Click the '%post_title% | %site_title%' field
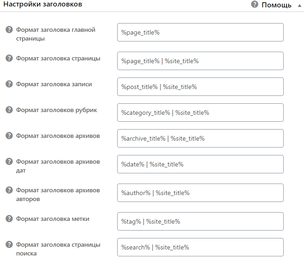 tap(200, 87)
